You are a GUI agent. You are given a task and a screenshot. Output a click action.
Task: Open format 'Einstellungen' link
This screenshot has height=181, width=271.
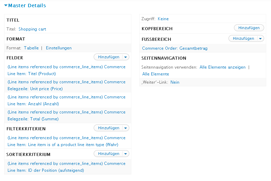point(59,48)
